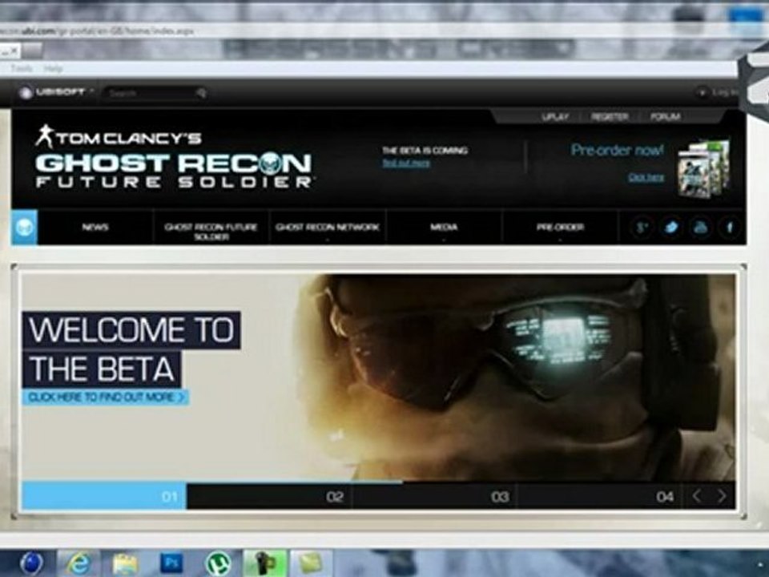Image resolution: width=769 pixels, height=577 pixels.
Task: Click the Facebook icon
Action: tap(730, 227)
